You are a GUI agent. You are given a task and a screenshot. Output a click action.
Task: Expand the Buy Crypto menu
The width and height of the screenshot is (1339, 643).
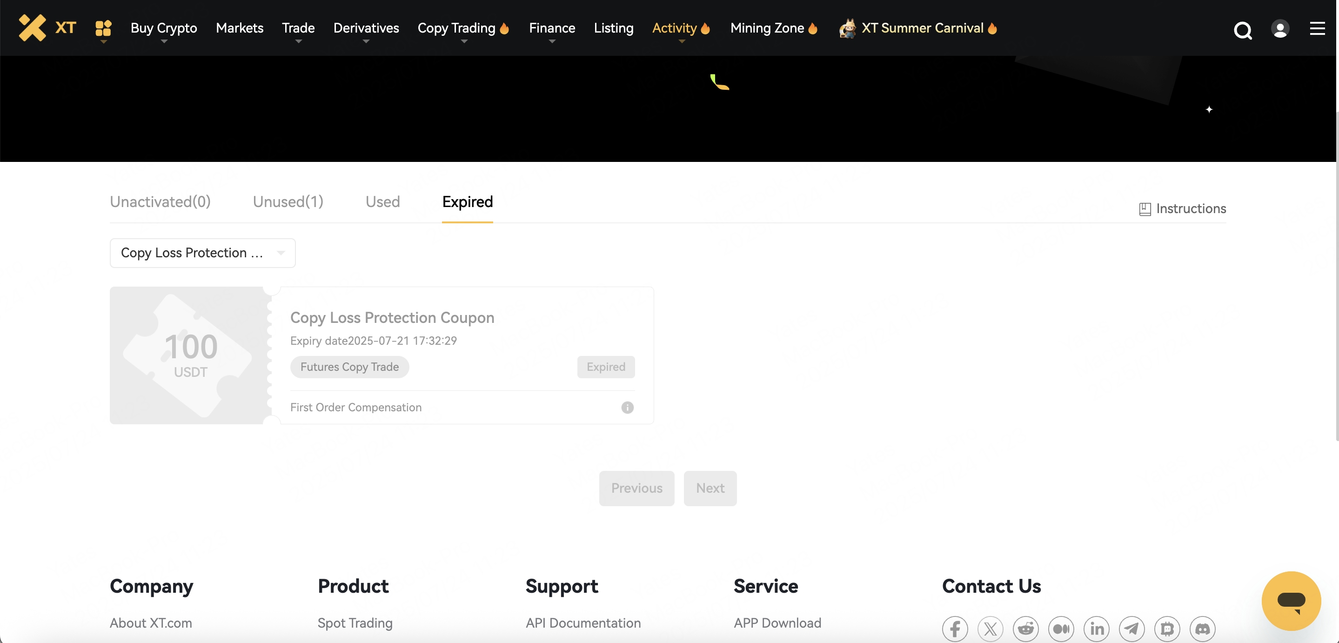[164, 28]
